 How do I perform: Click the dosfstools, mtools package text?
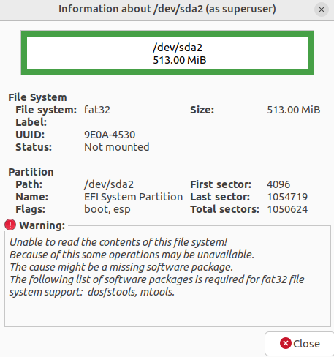(x=131, y=292)
